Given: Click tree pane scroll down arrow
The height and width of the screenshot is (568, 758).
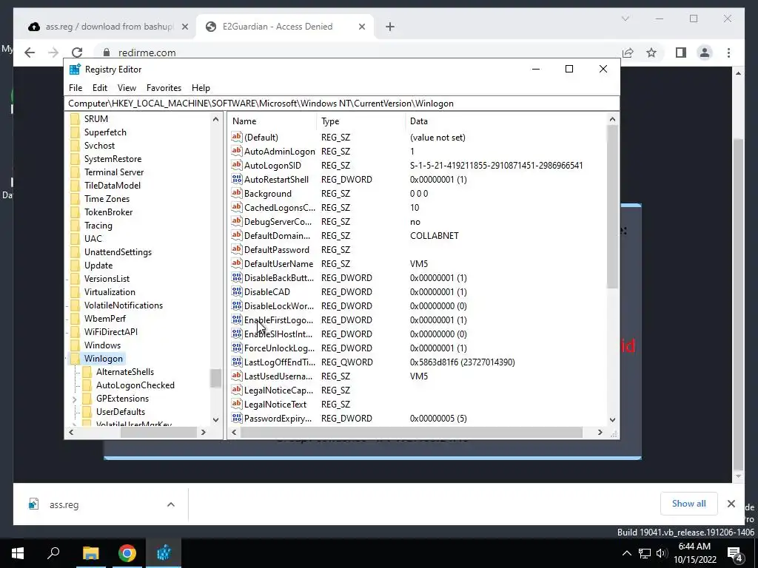Looking at the screenshot, I should point(215,420).
